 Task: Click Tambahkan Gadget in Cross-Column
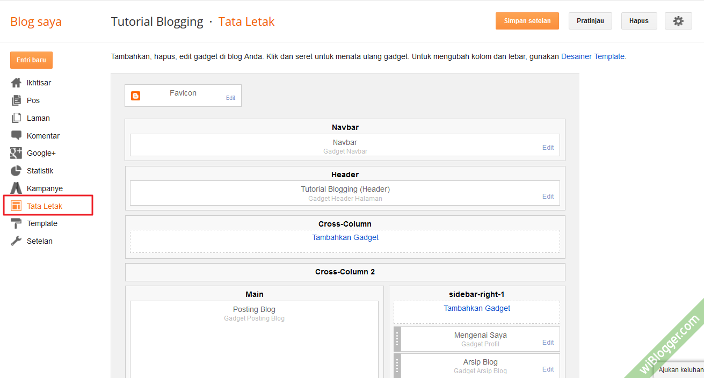(x=345, y=237)
